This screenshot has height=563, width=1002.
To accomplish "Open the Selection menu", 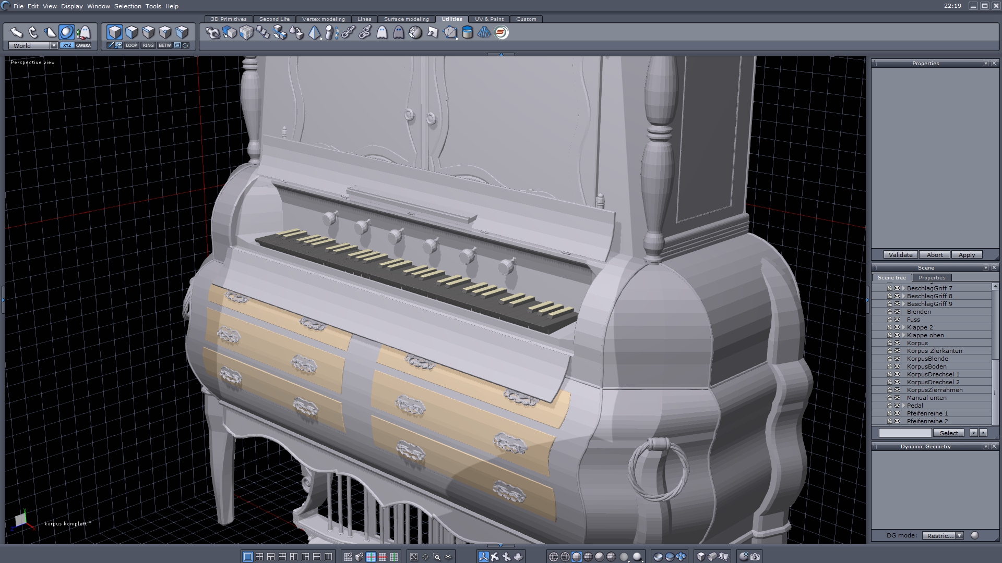I will pyautogui.click(x=127, y=6).
